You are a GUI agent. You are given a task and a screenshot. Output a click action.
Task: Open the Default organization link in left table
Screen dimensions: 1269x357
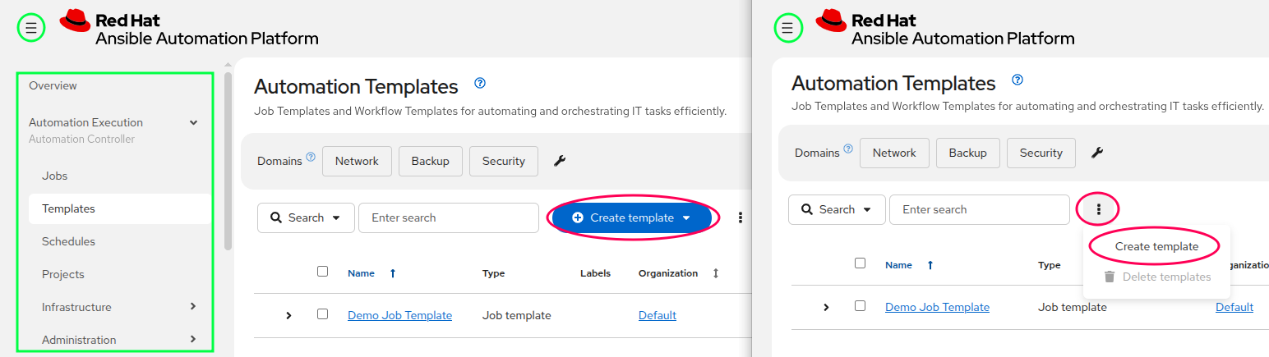point(658,315)
